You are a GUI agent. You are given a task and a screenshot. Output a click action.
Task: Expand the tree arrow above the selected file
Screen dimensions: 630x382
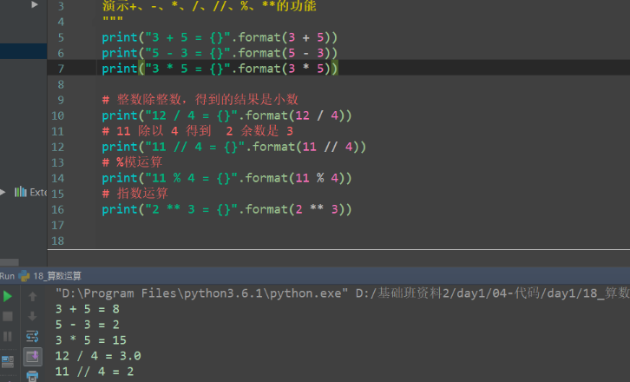tap(35, 4)
